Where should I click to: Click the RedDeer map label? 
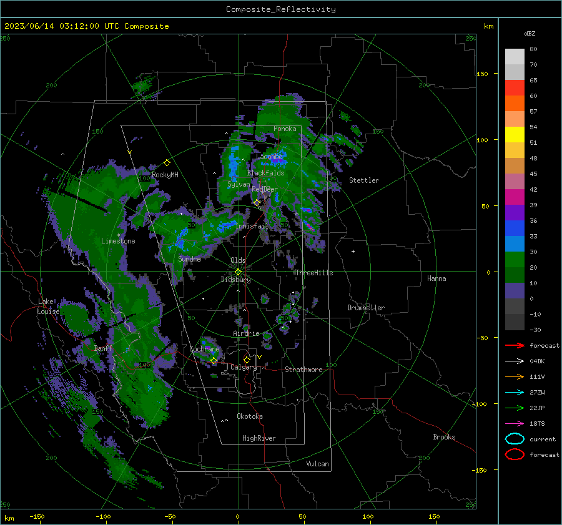point(265,189)
